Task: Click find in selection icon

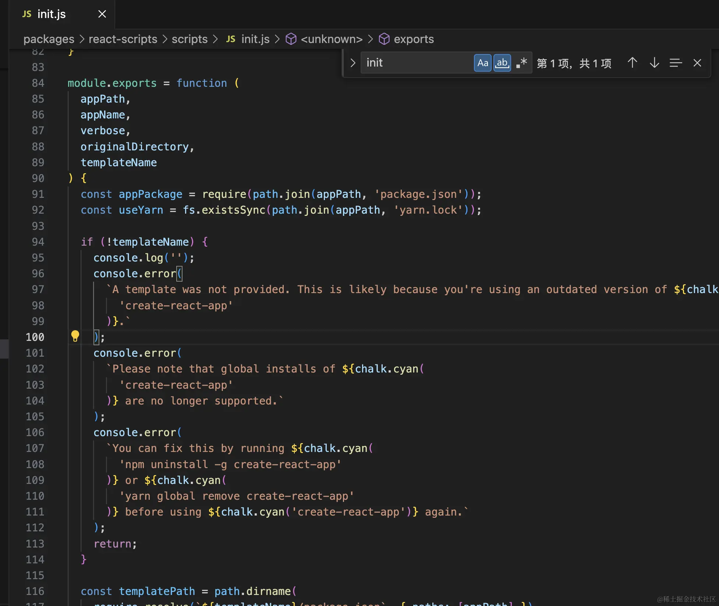Action: pyautogui.click(x=676, y=63)
